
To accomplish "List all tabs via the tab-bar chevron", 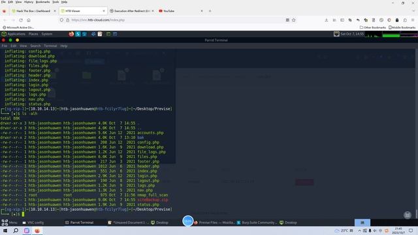I will click(413, 11).
